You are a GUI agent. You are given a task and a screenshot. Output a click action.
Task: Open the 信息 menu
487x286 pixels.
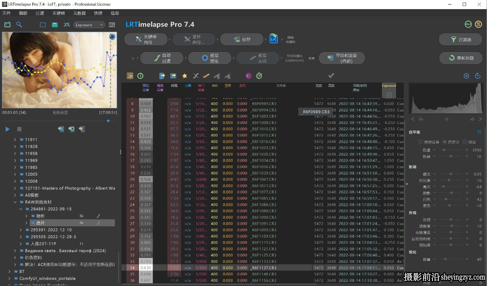115,13
